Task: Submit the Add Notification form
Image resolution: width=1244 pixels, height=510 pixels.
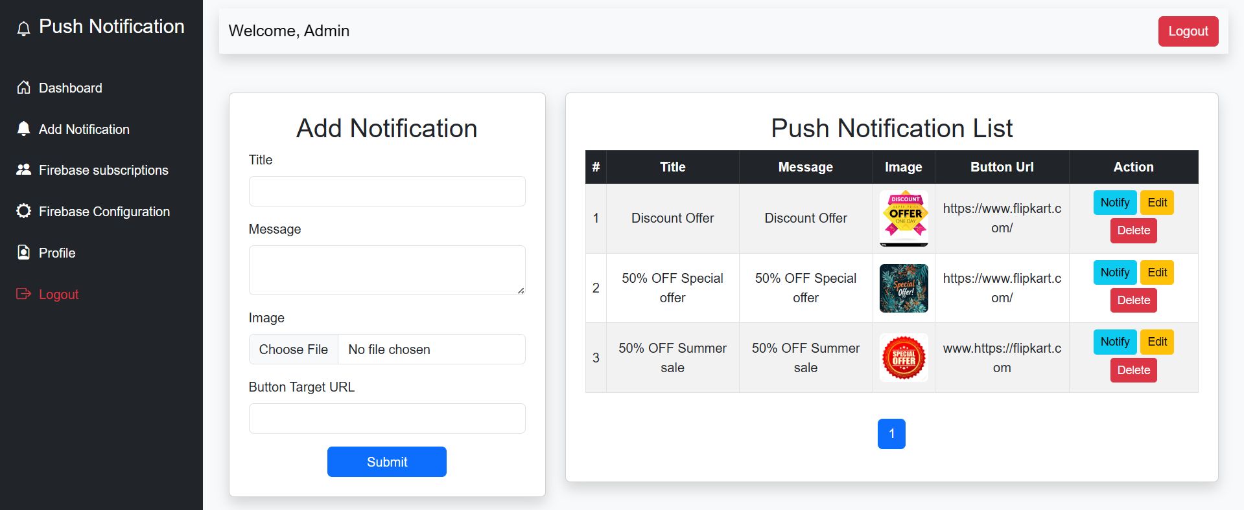Action: pyautogui.click(x=387, y=462)
